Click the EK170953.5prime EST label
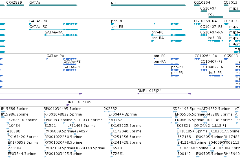Viewport: 240px width, 158px height. pyautogui.click(x=23, y=143)
